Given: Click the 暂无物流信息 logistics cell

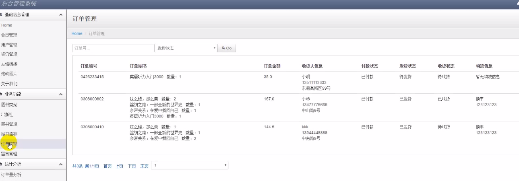Looking at the screenshot, I should pos(488,76).
